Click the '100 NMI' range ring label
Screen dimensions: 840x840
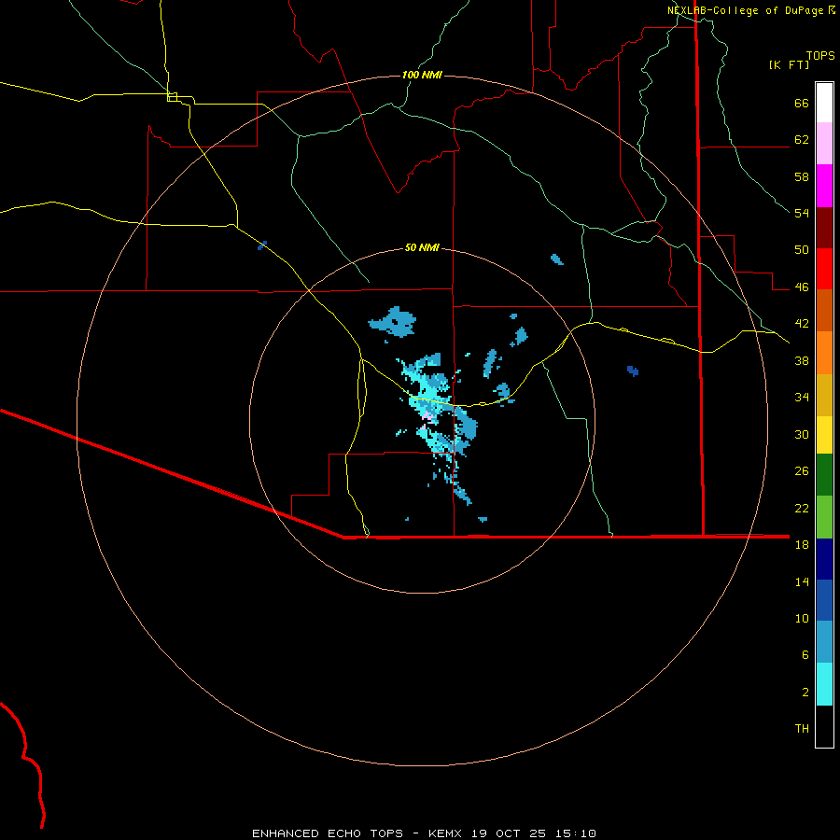[422, 75]
